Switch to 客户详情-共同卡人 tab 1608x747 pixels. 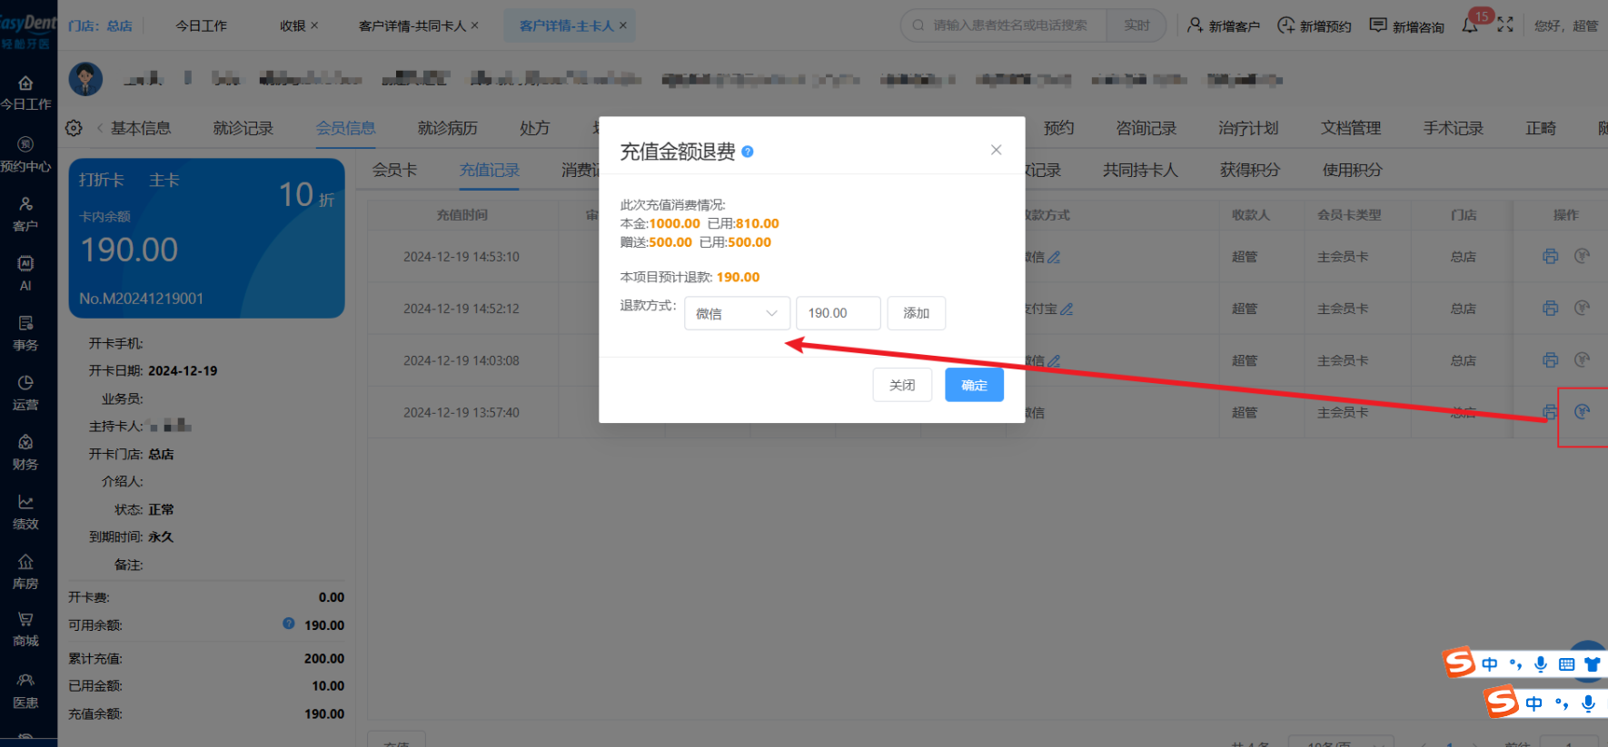coord(412,25)
